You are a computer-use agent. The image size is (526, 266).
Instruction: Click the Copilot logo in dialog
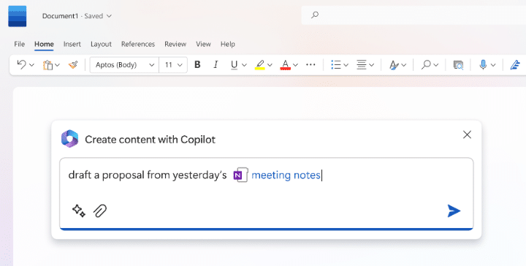pos(70,139)
